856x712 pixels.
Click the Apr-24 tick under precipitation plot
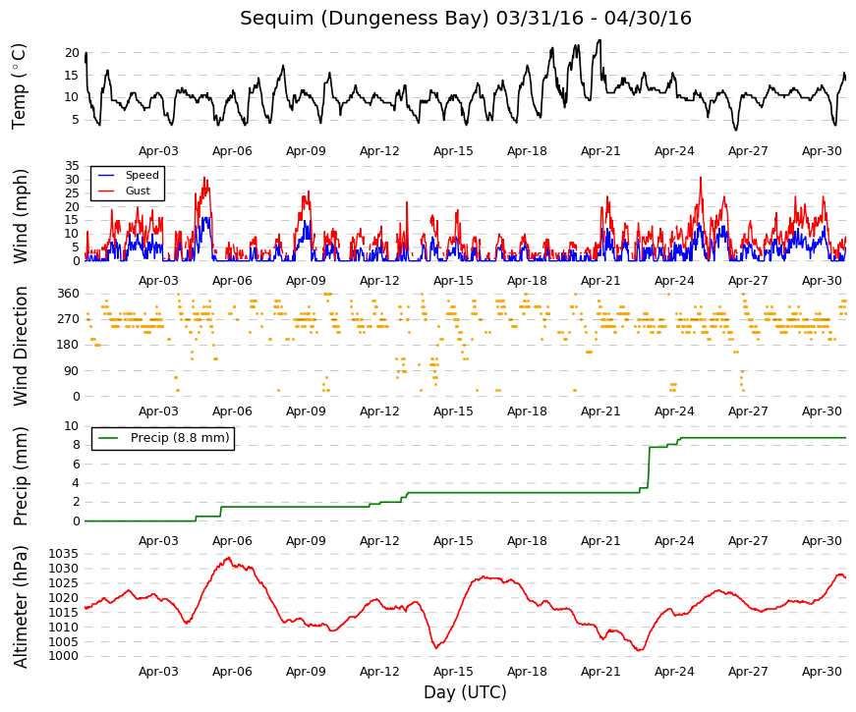coord(674,541)
